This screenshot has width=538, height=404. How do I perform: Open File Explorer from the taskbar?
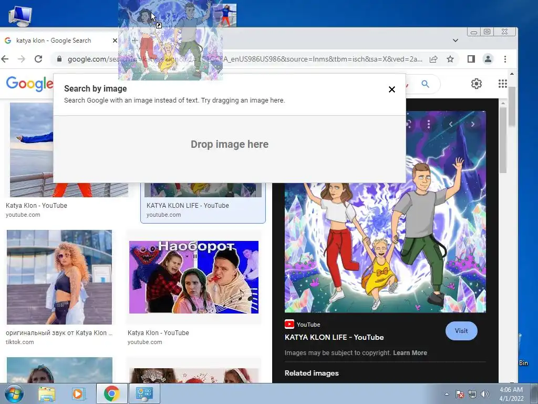tap(46, 394)
